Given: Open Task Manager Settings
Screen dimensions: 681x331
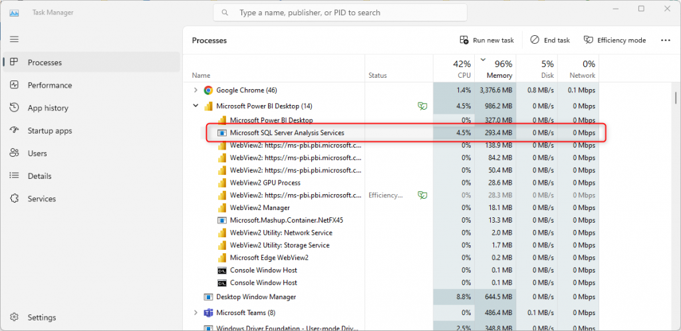Looking at the screenshot, I should [x=41, y=318].
